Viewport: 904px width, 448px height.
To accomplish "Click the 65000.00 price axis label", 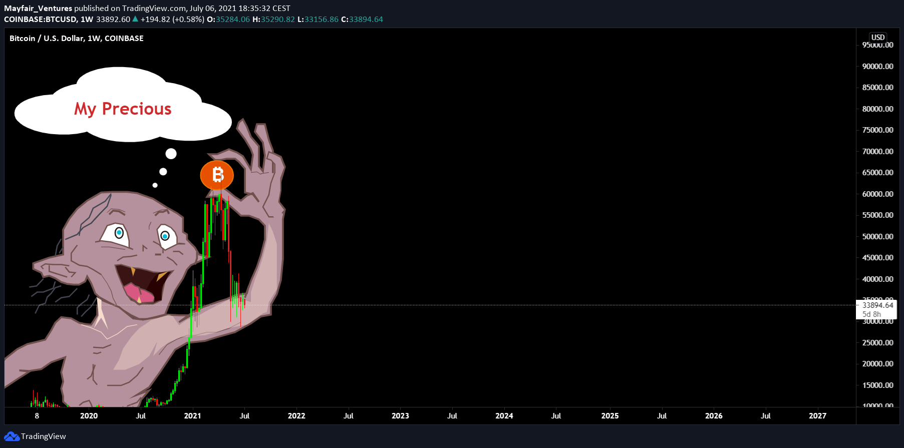I will tap(877, 172).
